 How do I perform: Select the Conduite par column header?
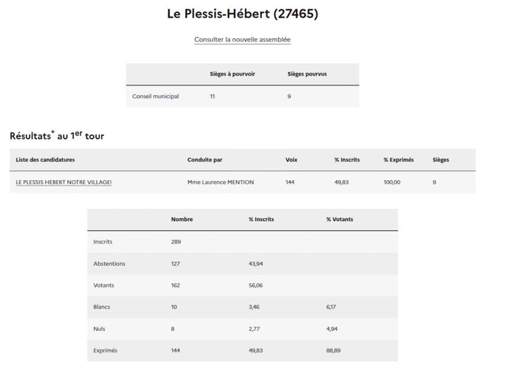(205, 160)
